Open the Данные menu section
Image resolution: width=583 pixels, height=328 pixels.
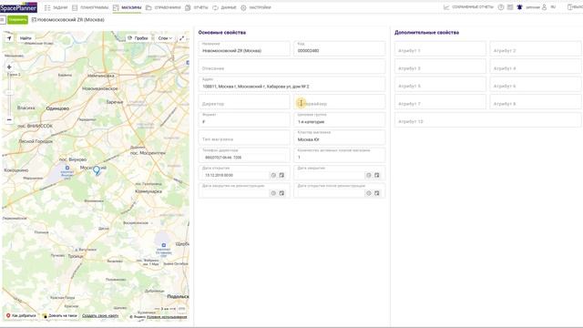224,7
